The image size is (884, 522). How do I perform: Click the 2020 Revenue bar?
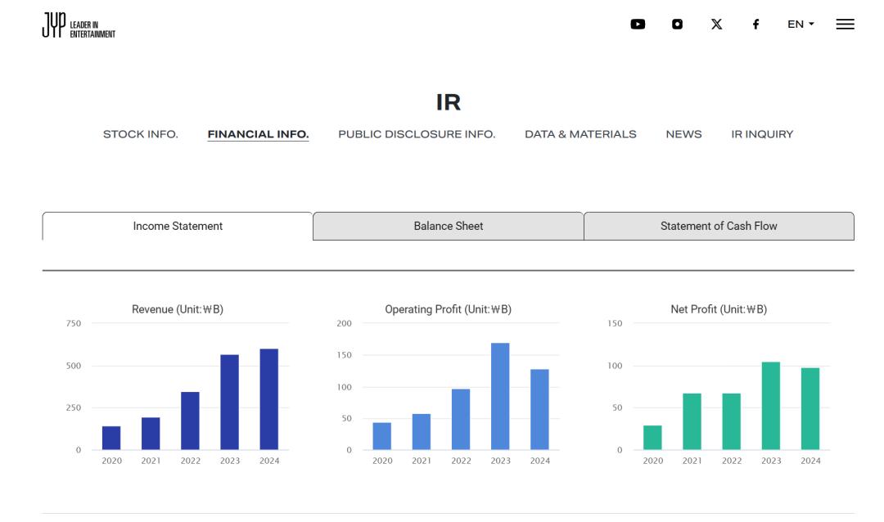111,438
